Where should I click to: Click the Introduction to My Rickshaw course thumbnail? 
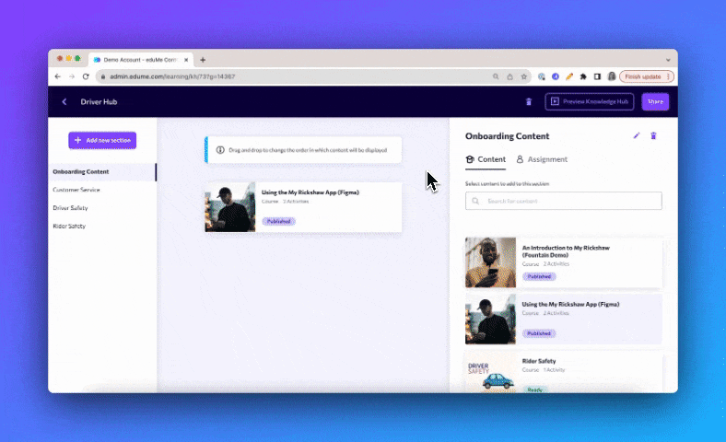(490, 262)
